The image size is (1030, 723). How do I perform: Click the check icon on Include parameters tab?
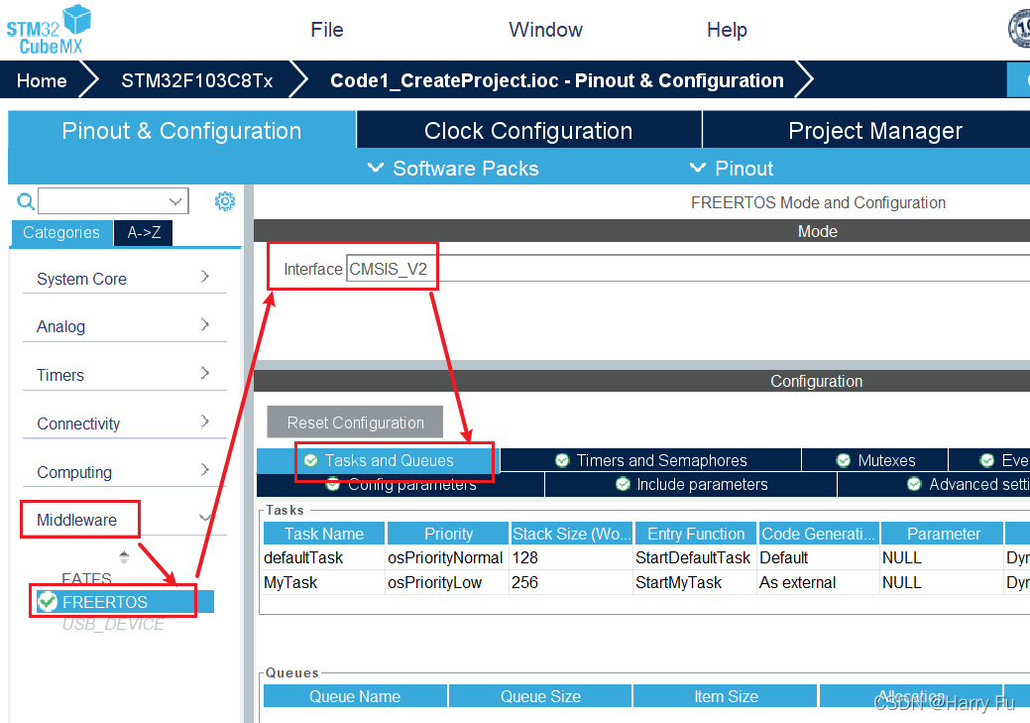pos(623,484)
